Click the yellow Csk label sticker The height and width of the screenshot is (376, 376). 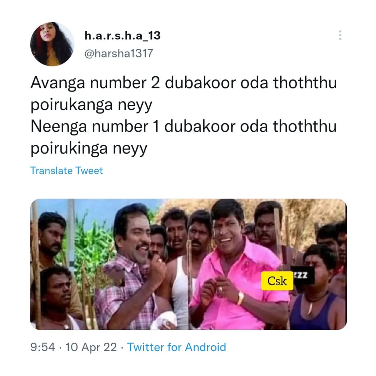[277, 281]
